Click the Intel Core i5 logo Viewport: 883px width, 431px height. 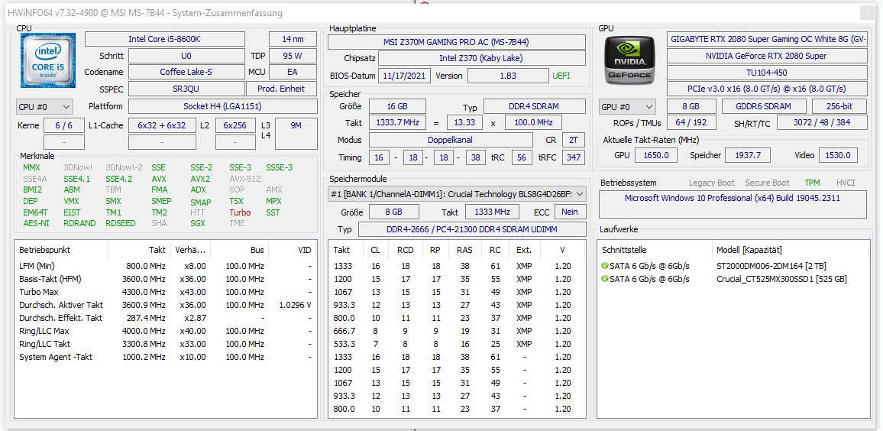click(x=48, y=60)
